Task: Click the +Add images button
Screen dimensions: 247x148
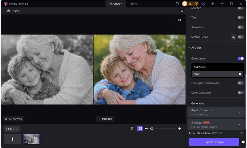Action: pos(9,129)
